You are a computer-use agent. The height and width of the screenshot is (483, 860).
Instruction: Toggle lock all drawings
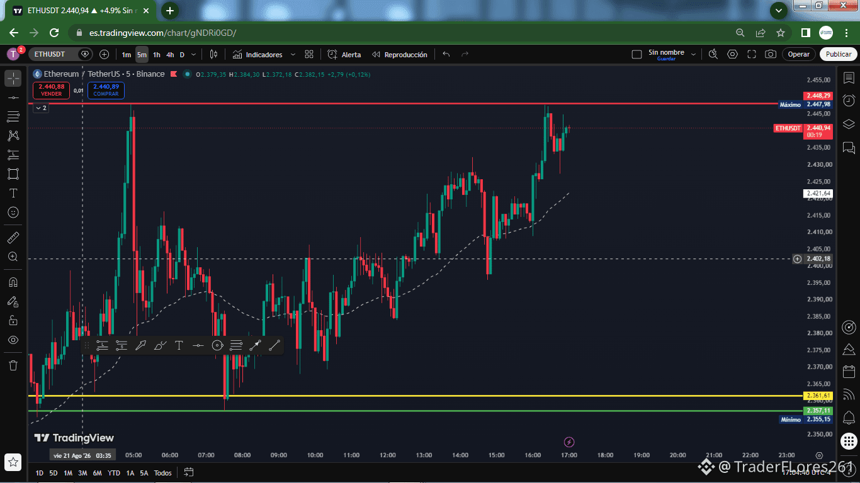click(x=13, y=320)
